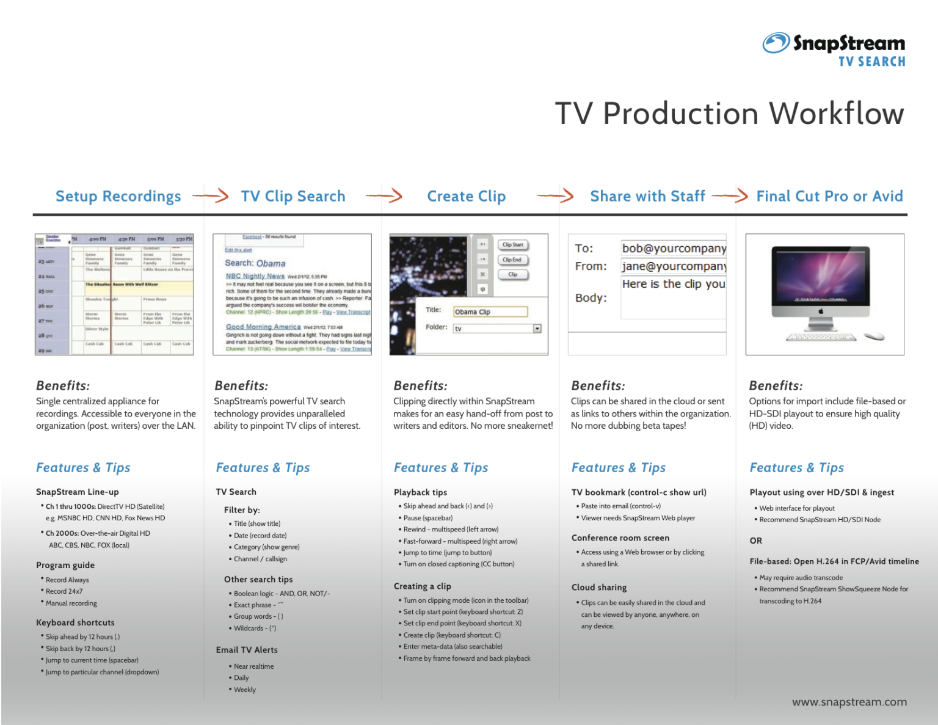
Task: Click the skip-back icon in clip toolbar
Action: coord(482,260)
